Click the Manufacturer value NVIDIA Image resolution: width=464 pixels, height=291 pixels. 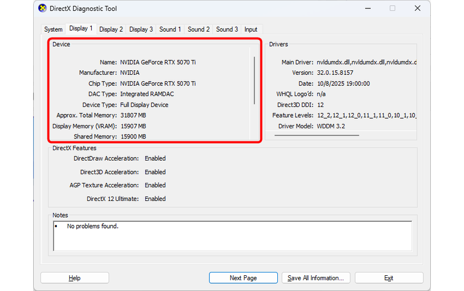point(129,73)
